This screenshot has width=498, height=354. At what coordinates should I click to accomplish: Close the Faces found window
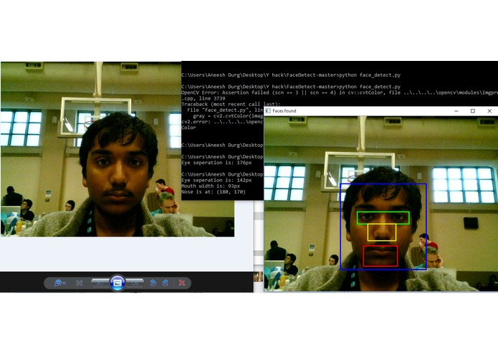pyautogui.click(x=489, y=111)
